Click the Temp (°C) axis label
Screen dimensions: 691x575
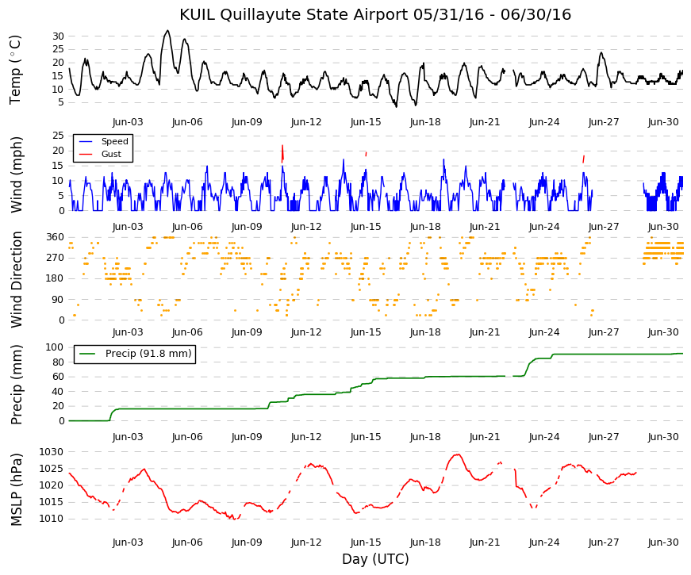pos(15,70)
